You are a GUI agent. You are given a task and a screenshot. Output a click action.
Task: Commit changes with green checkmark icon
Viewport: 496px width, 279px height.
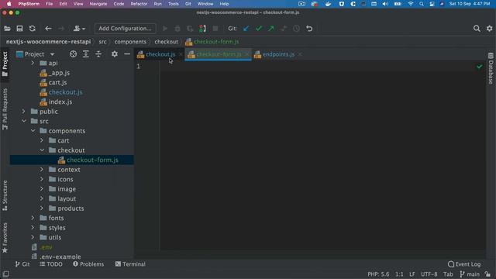pos(259,29)
